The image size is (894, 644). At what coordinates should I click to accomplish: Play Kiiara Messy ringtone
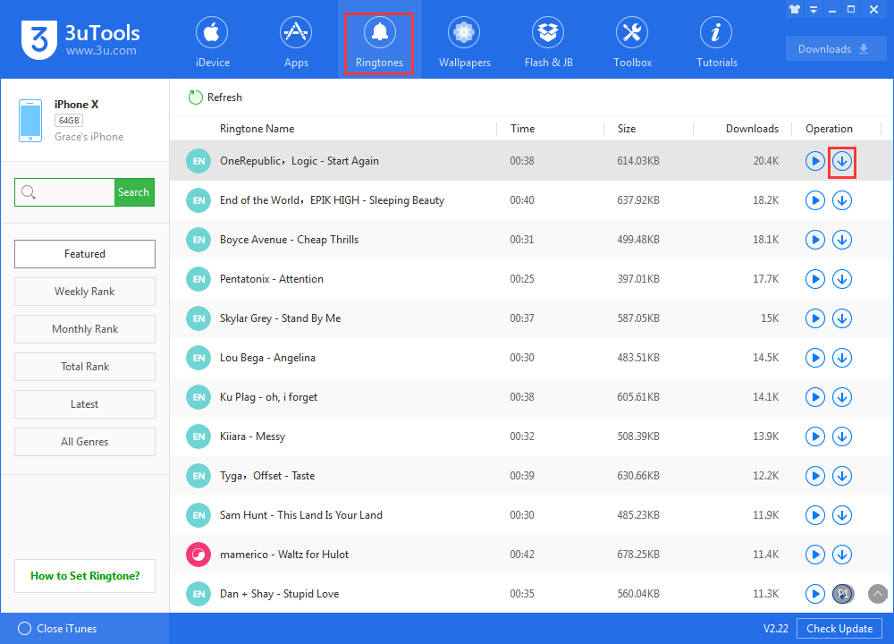pos(814,437)
